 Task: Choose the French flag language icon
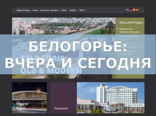tap(134, 10)
